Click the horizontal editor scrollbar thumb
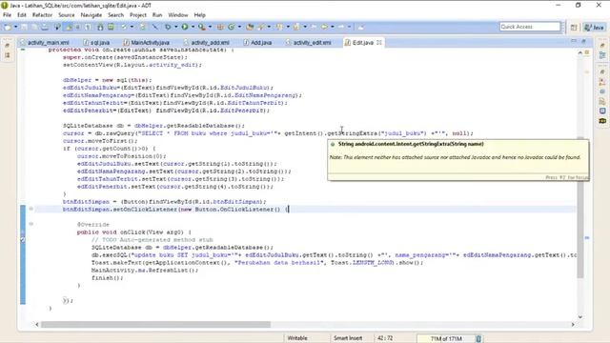 155,324
